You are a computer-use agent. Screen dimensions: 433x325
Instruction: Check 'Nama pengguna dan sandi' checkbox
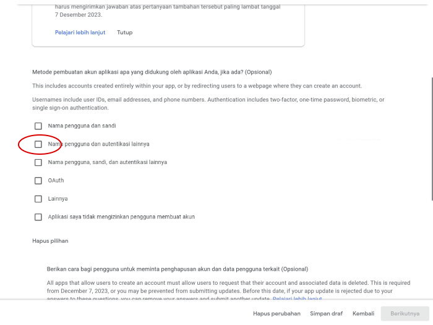(38, 126)
